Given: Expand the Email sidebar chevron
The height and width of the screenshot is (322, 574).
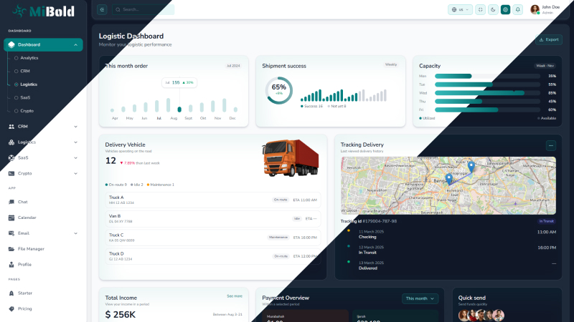Looking at the screenshot, I should tap(75, 233).
